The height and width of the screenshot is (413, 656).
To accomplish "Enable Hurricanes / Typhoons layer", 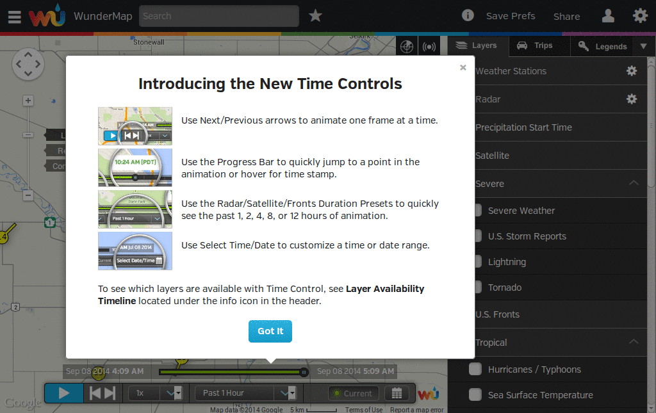I will point(475,369).
